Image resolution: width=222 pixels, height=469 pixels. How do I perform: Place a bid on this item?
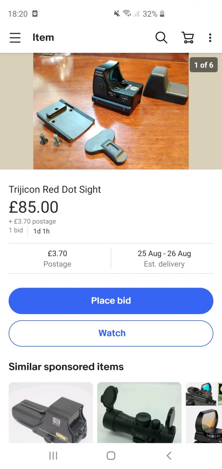pyautogui.click(x=111, y=301)
